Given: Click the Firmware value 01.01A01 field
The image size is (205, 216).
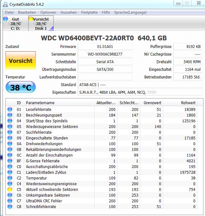Looking at the screenshot, I should click(x=105, y=47).
